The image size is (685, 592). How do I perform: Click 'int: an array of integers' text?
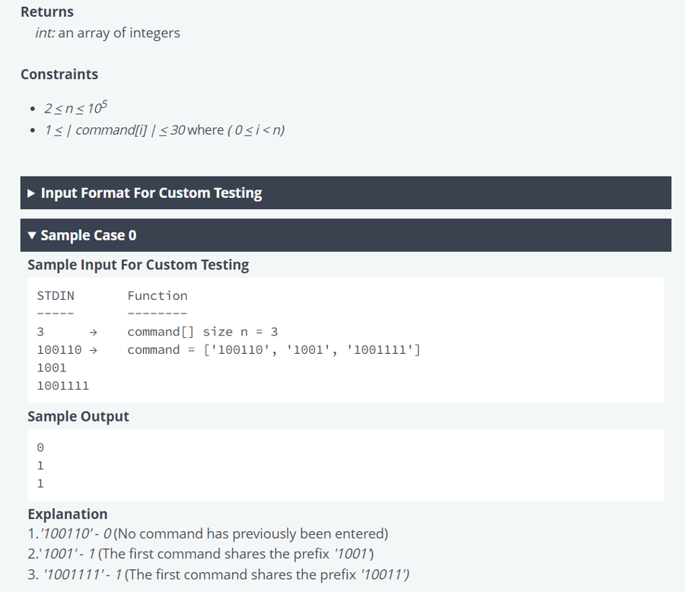pyautogui.click(x=107, y=33)
